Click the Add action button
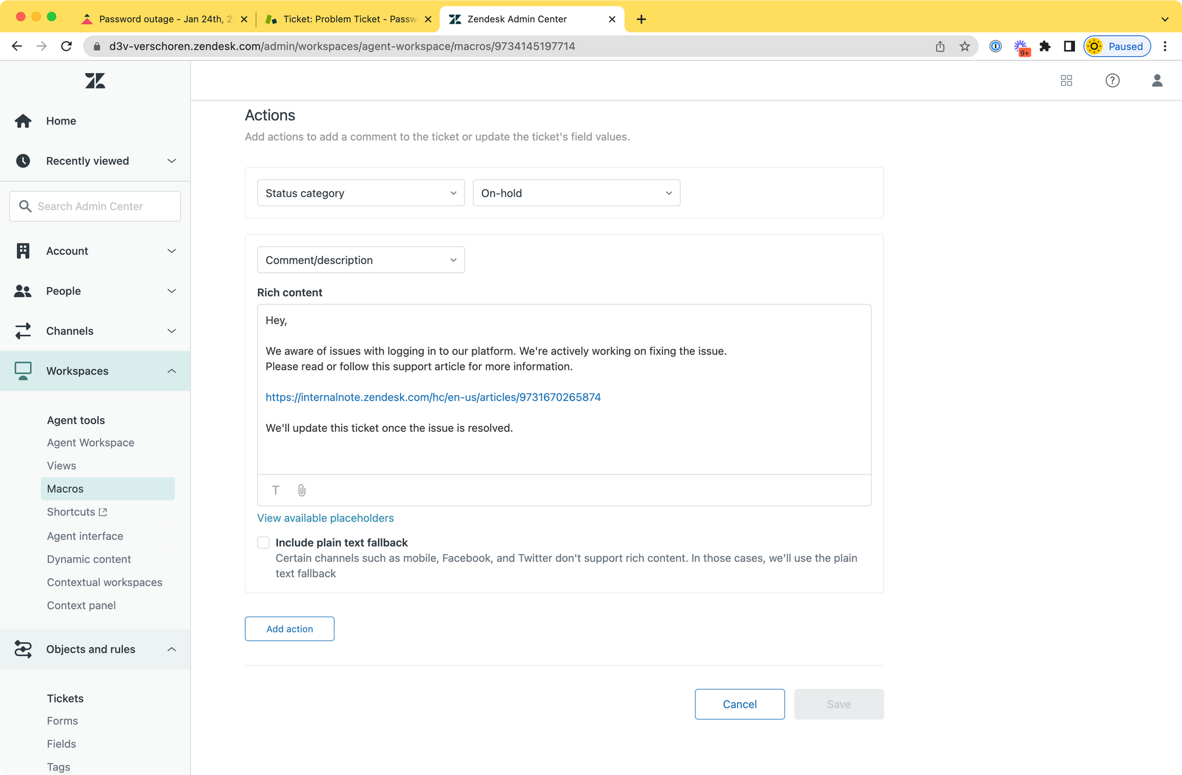Image resolution: width=1182 pixels, height=775 pixels. [x=290, y=629]
